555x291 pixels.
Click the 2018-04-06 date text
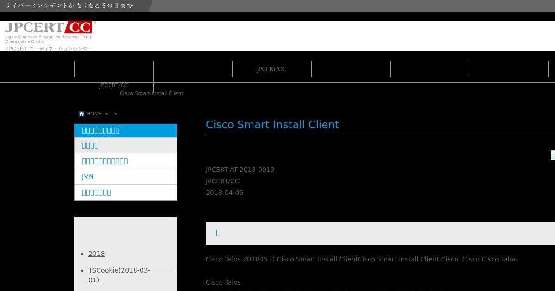point(224,193)
